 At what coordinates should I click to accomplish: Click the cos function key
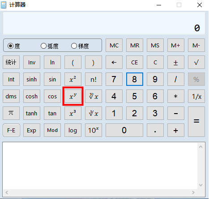tap(52, 96)
